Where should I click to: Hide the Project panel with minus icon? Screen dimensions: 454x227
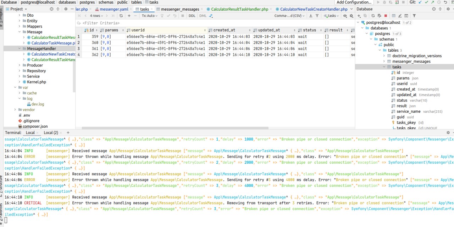72,9
